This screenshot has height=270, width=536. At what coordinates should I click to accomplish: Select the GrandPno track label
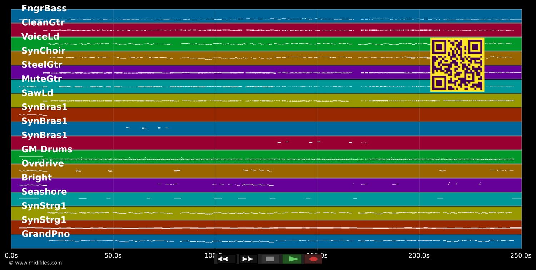pyautogui.click(x=45, y=234)
